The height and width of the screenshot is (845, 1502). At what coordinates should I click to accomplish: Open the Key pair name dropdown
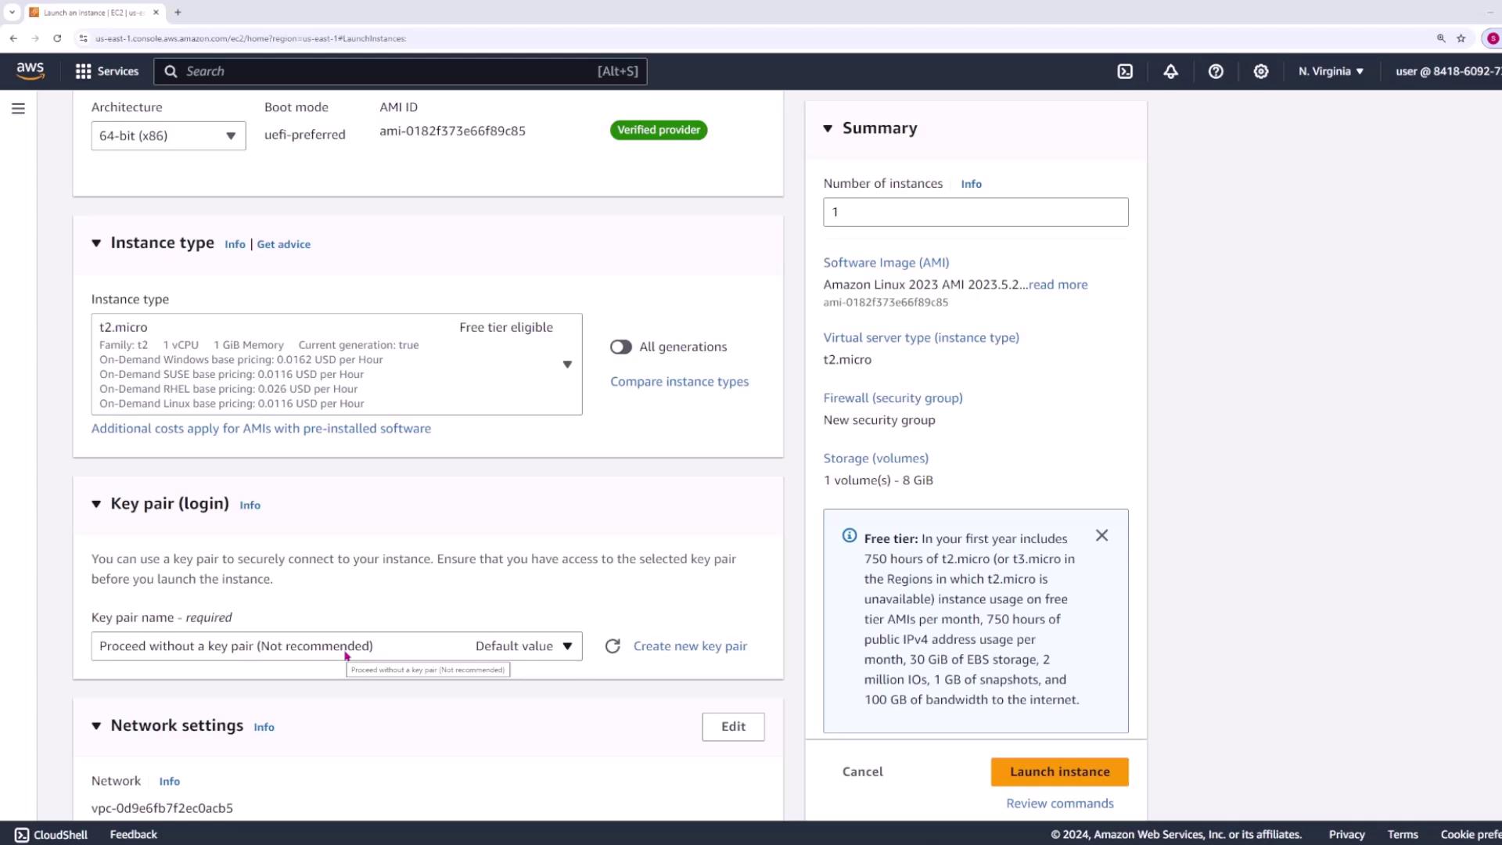(x=336, y=646)
